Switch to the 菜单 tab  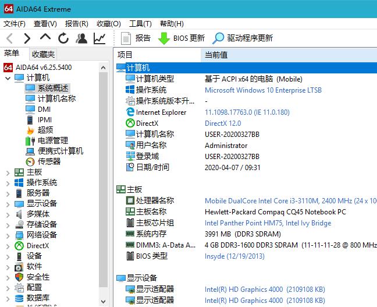[x=12, y=53]
